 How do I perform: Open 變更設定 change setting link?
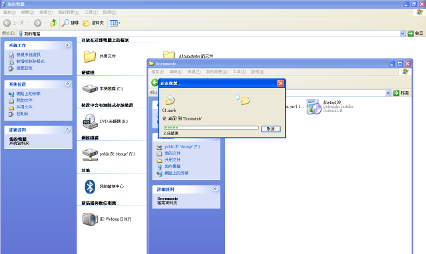pos(24,68)
